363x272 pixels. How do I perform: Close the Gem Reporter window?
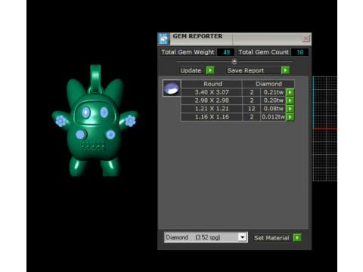(x=306, y=39)
